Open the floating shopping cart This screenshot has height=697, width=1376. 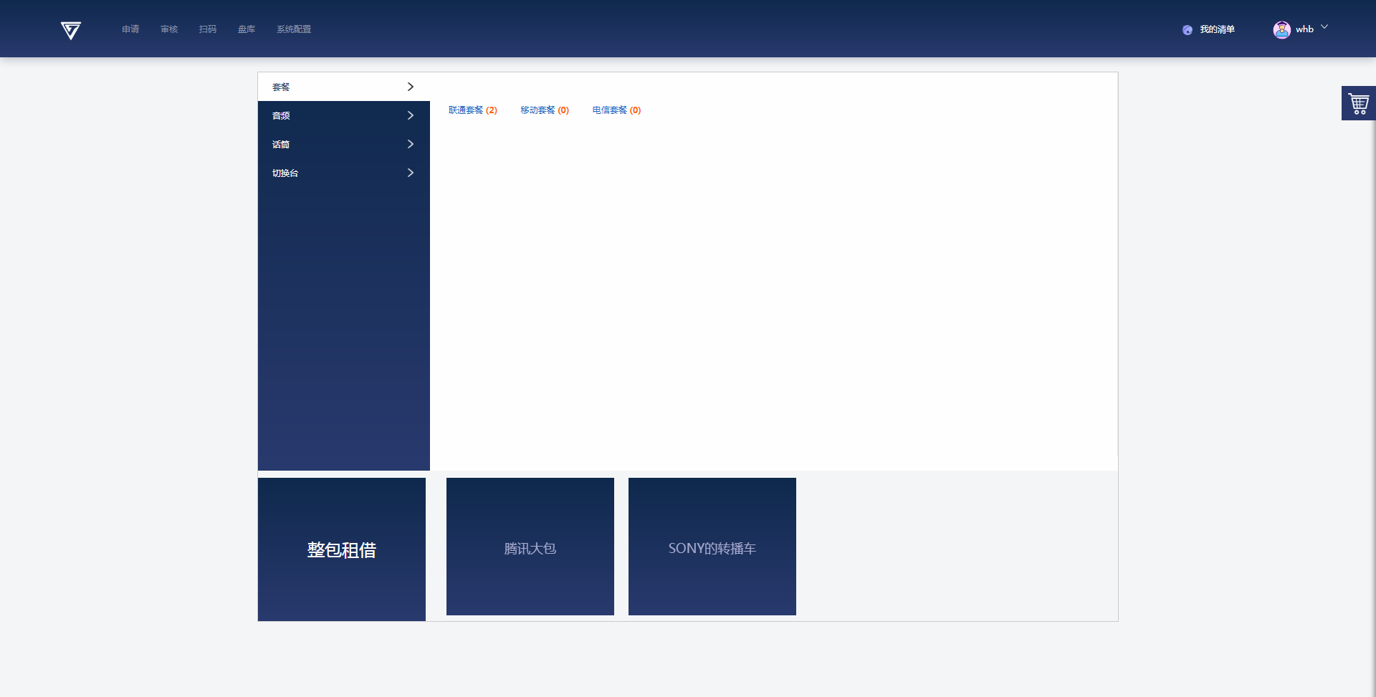click(x=1358, y=104)
